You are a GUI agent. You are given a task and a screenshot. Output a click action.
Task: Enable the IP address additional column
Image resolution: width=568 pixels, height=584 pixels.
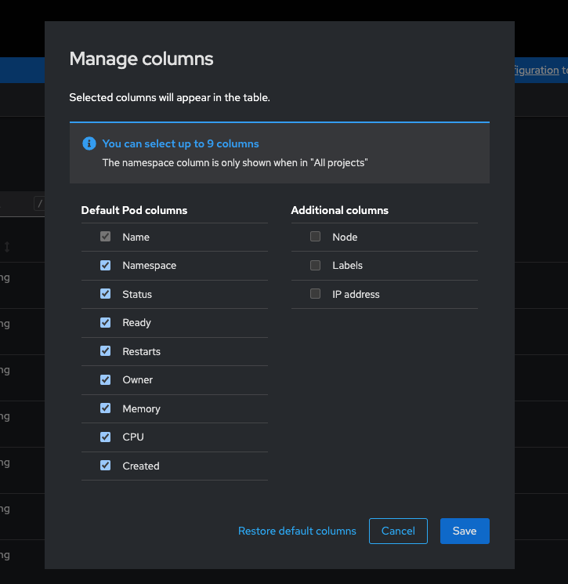pyautogui.click(x=315, y=294)
